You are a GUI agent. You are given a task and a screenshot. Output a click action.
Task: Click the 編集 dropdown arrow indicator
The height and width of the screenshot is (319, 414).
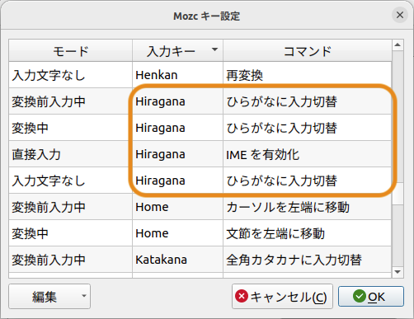pos(84,296)
